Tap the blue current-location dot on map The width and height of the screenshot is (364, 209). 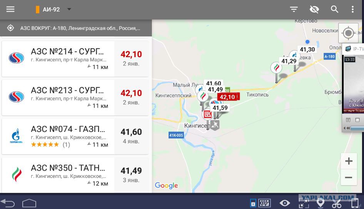[x=307, y=42]
